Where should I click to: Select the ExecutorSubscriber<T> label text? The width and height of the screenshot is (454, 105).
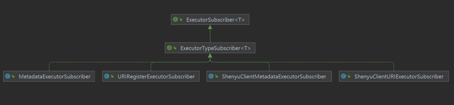tap(215, 20)
